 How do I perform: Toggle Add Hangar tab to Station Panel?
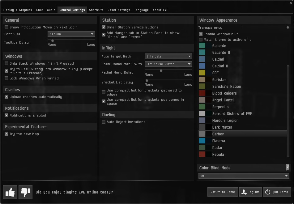tap(104, 35)
